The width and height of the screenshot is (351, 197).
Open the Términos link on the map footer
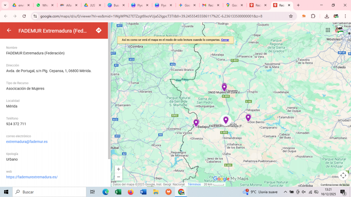[x=194, y=184]
